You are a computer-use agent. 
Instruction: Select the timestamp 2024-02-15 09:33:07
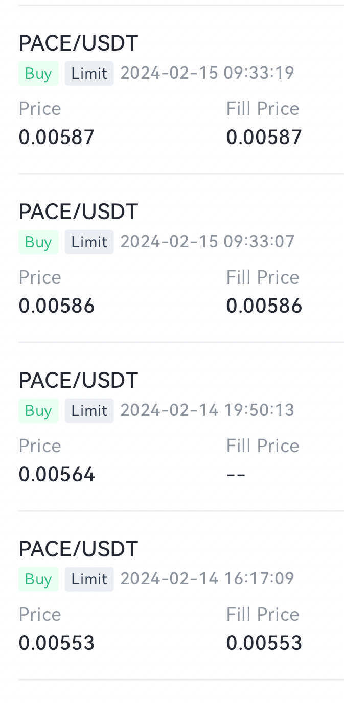[x=207, y=242]
